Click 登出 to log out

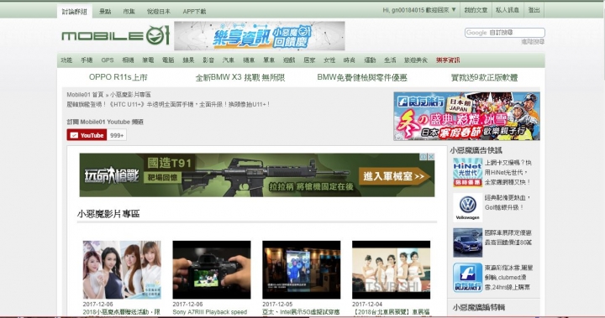[534, 10]
